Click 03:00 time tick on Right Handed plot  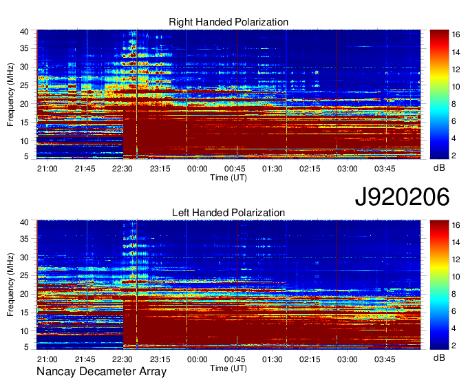(x=347, y=169)
